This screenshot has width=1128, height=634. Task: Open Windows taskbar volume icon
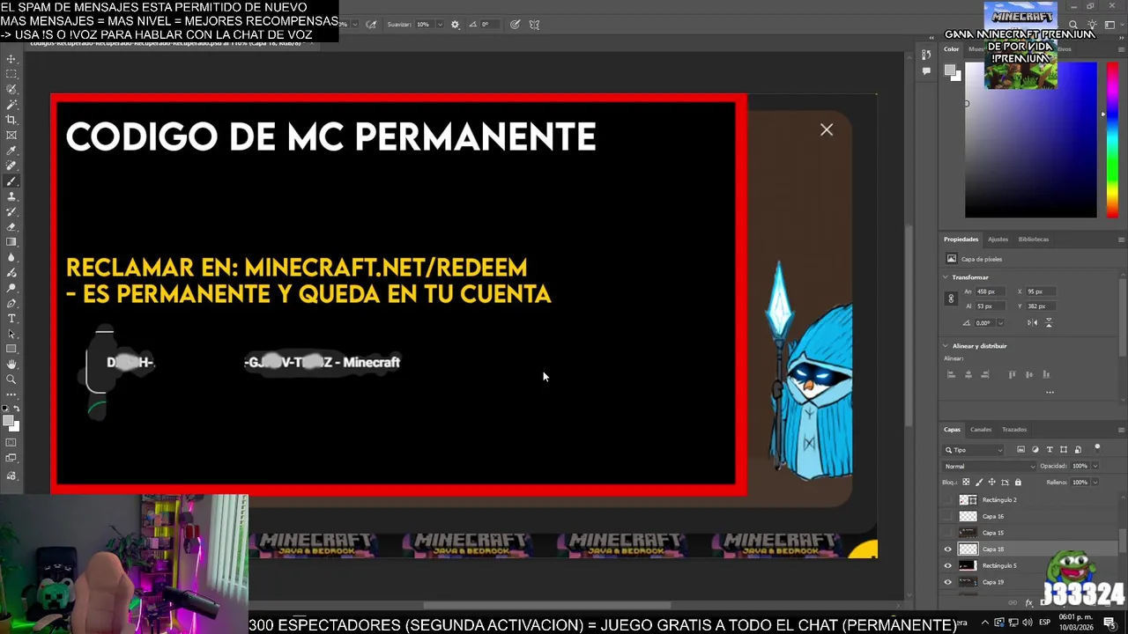1027,623
